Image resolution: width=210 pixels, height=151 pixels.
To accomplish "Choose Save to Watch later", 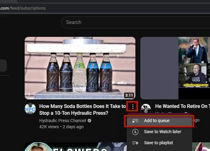I will (159, 132).
